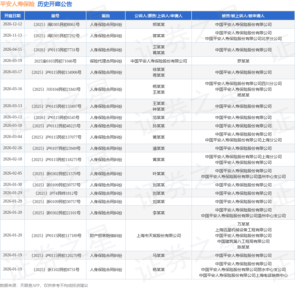Click 财产损害赔偿纠纷 case cause
The image size is (295, 288).
106,236
